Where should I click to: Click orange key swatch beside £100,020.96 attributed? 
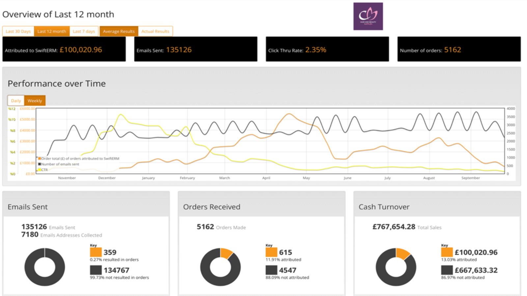coord(447,252)
